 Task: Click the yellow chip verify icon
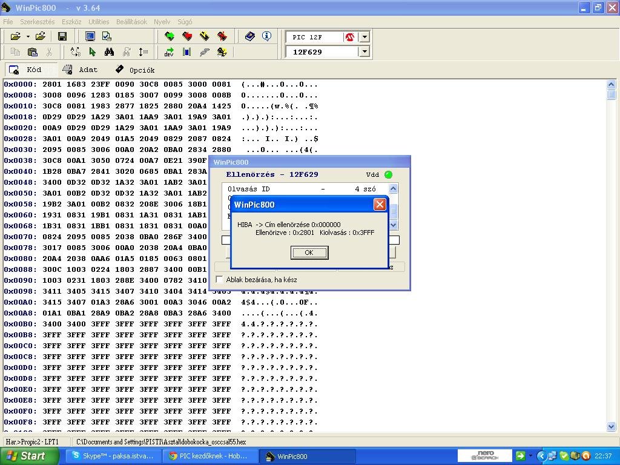click(x=205, y=36)
